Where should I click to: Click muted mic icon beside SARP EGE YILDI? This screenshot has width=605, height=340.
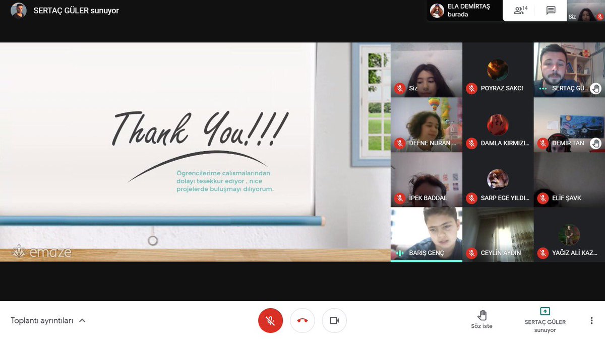pos(471,198)
